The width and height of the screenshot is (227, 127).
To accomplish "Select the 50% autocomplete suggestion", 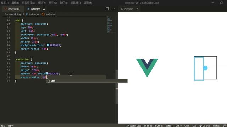I will click(x=87, y=81).
